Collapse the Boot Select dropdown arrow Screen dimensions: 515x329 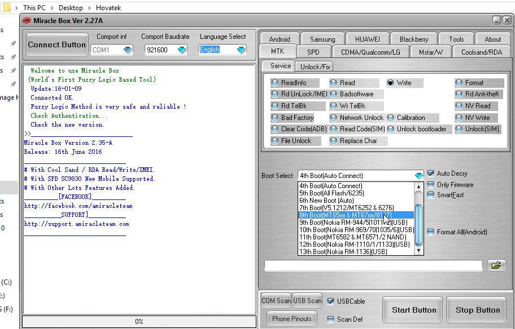point(419,176)
